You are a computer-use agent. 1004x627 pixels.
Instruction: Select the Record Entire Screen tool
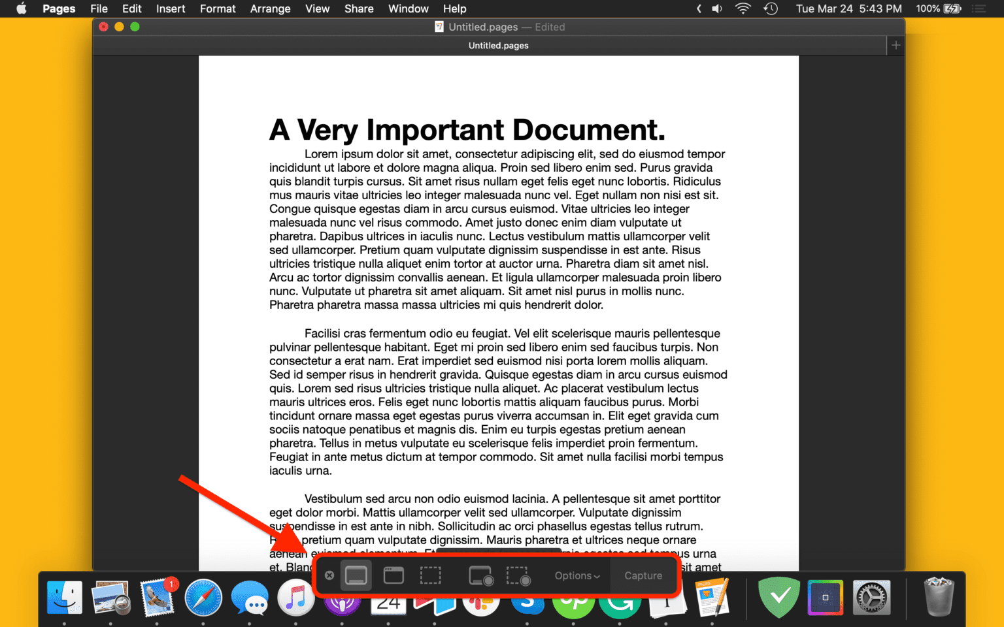coord(481,575)
